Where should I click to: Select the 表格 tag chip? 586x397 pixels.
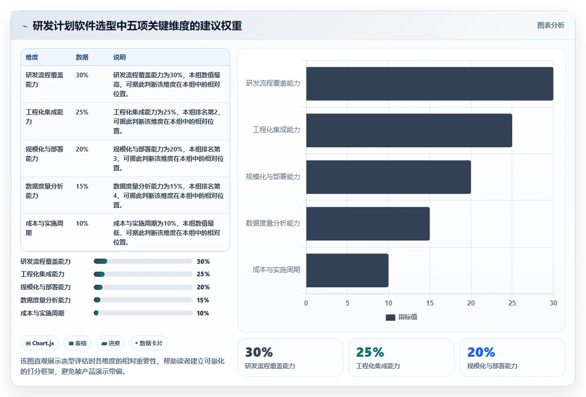click(77, 343)
